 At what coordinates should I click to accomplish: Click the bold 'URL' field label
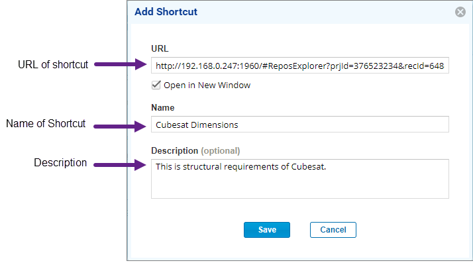coord(160,48)
